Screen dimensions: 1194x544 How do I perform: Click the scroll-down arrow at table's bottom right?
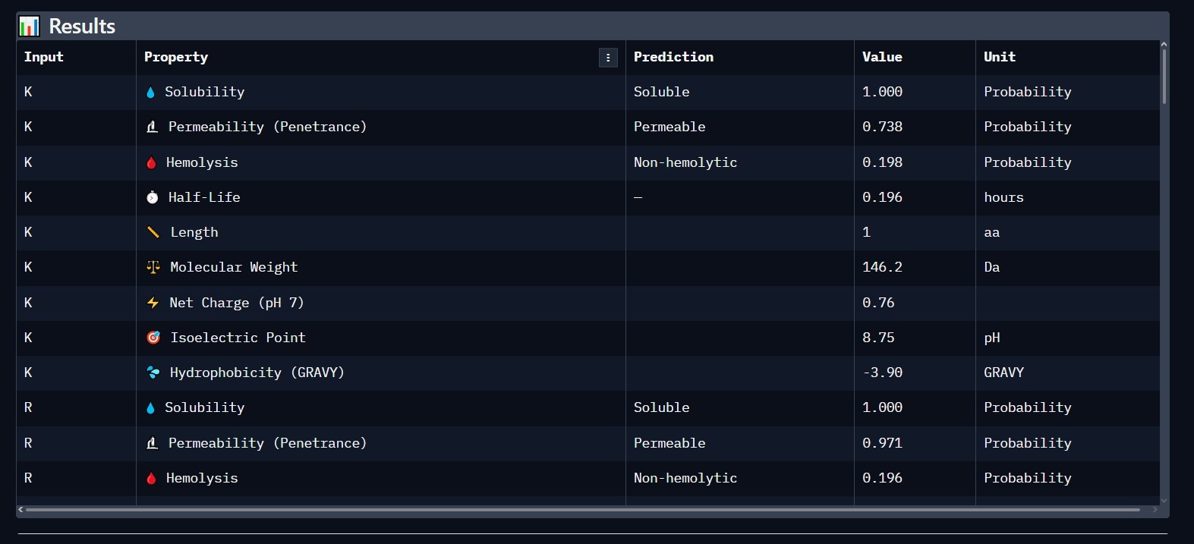(x=1164, y=501)
